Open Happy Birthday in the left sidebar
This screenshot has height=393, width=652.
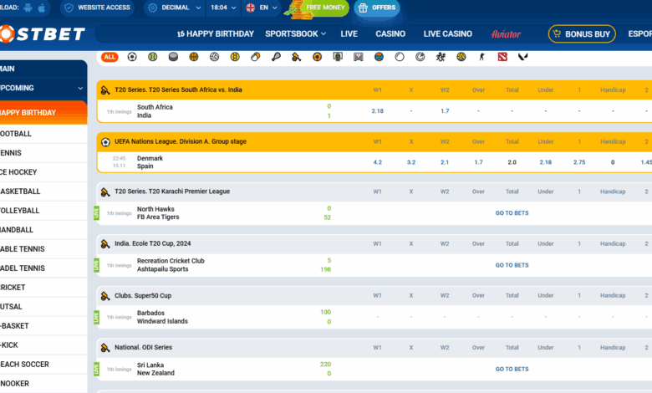click(x=43, y=113)
